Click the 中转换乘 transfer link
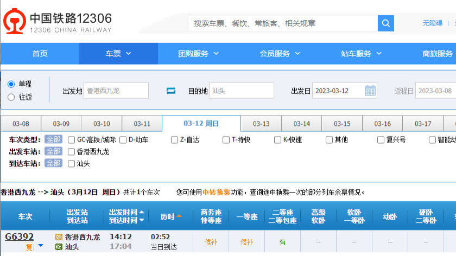Screen dimensions: 456x256 point(217,192)
